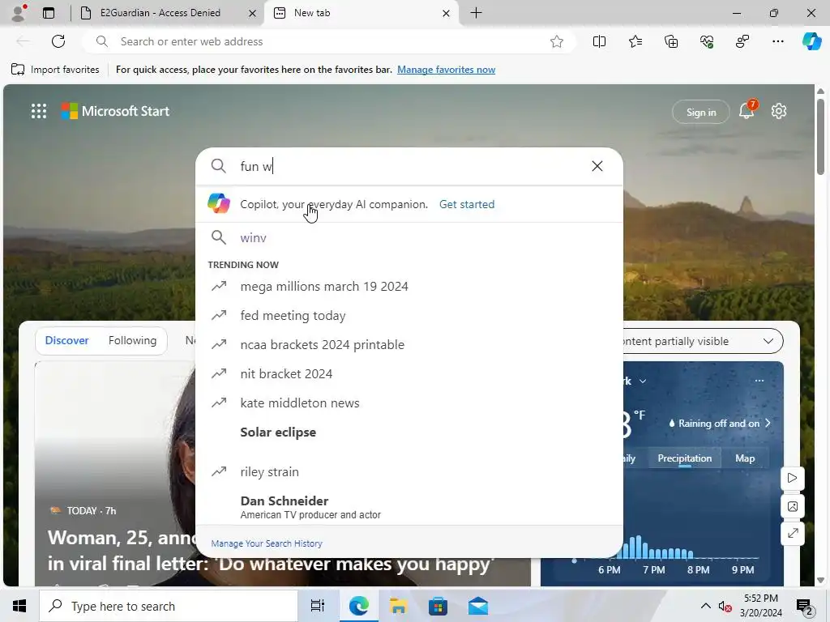Switch to Discover feed tab
830x622 pixels.
click(x=66, y=340)
